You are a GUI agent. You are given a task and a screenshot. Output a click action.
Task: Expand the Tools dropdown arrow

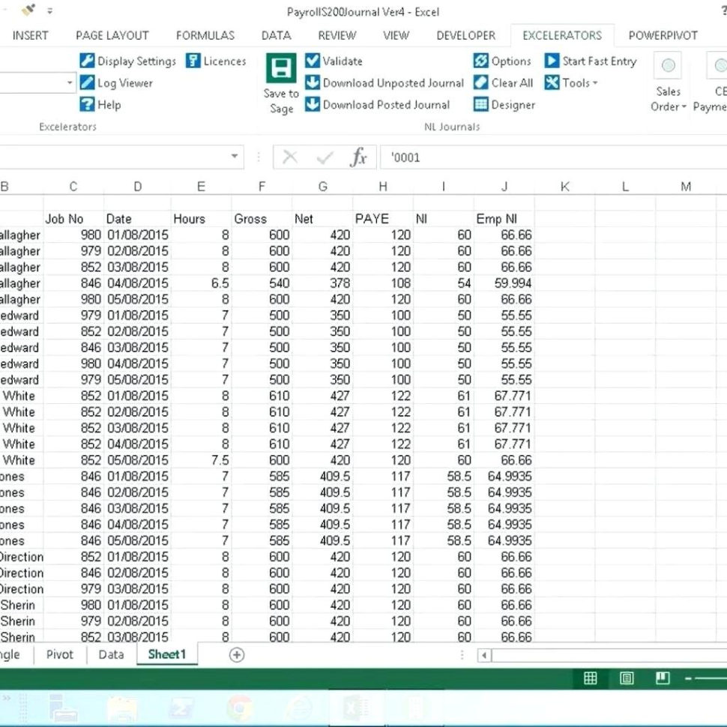(595, 83)
